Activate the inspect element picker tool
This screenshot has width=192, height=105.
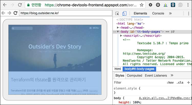117,13
